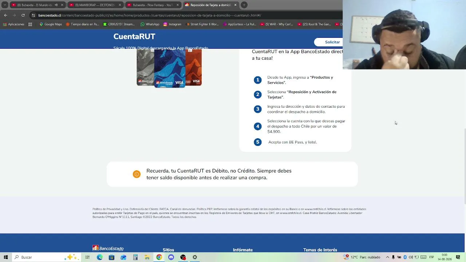Open the clock and date flyout
The width and height of the screenshot is (466, 262).
point(445,257)
